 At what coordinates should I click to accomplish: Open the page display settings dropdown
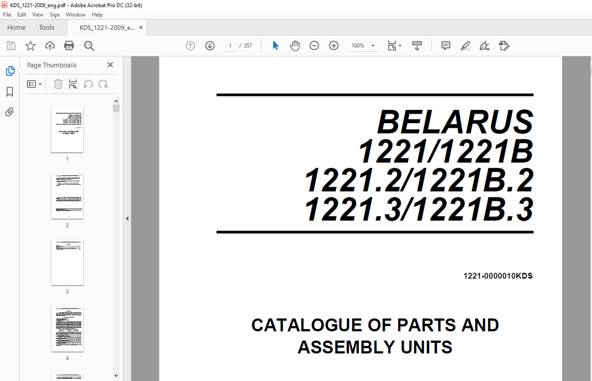click(395, 45)
